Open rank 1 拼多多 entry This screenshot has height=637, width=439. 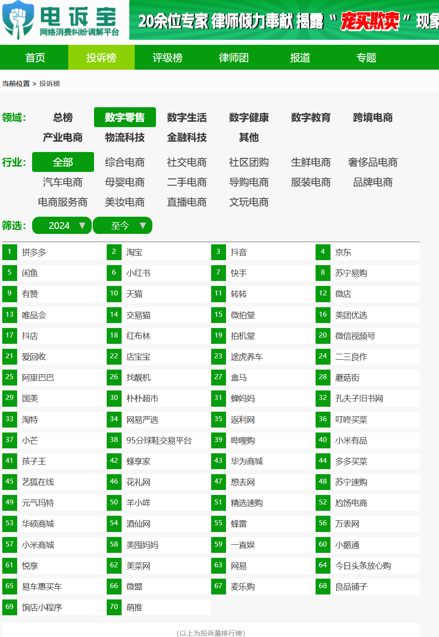tap(54, 252)
